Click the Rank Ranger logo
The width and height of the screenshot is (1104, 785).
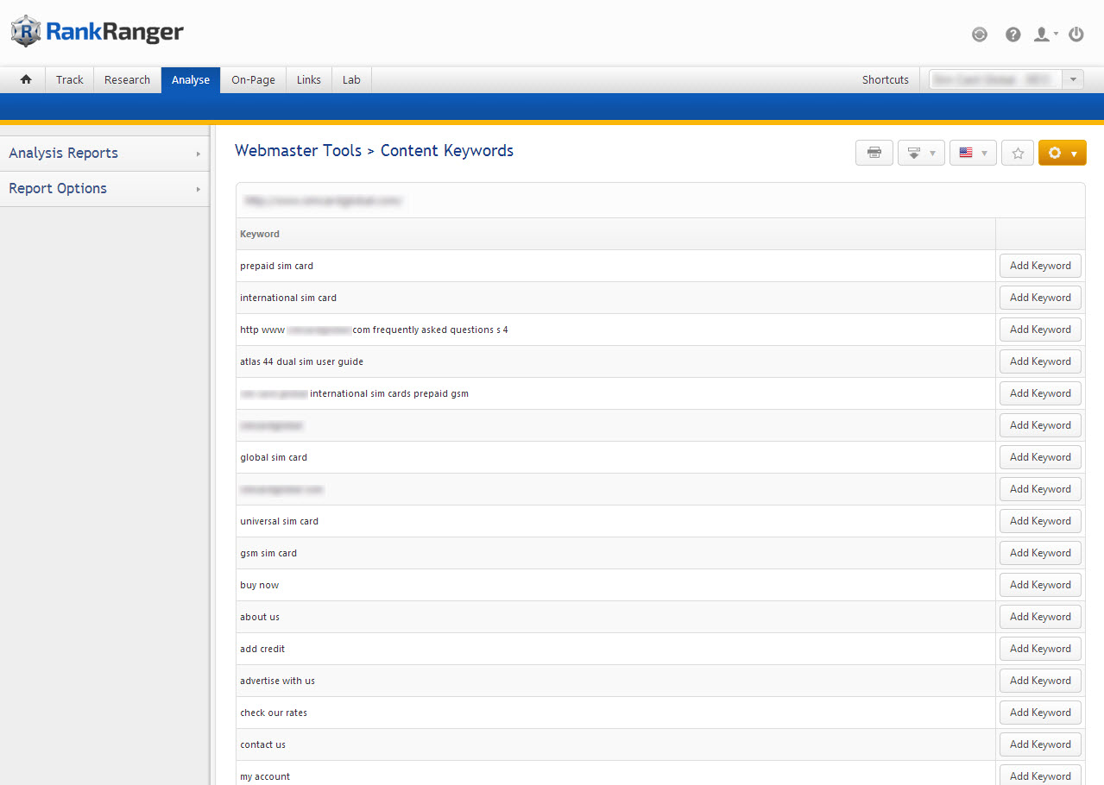(98, 33)
